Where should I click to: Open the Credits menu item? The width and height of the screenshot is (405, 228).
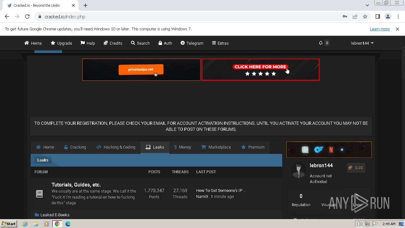(113, 43)
